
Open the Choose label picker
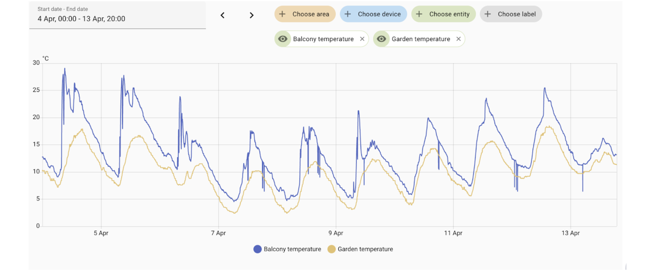coord(516,14)
